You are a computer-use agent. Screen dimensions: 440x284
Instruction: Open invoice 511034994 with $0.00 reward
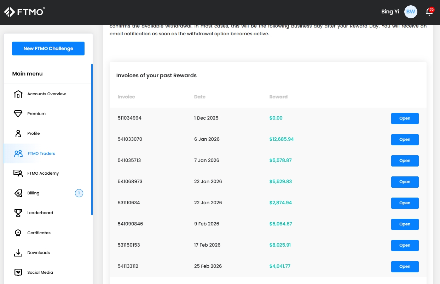click(405, 119)
